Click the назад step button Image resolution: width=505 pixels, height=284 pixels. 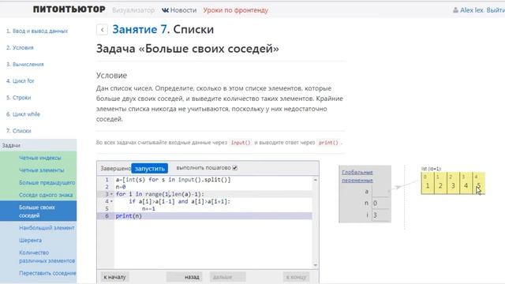click(184, 277)
